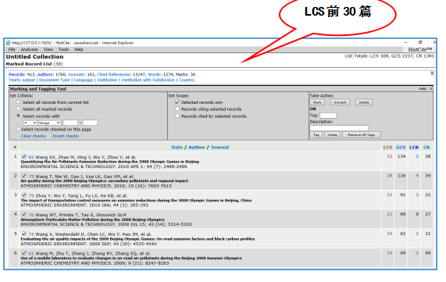
Task: Choose Select records checked on this page
Action: coord(19,129)
